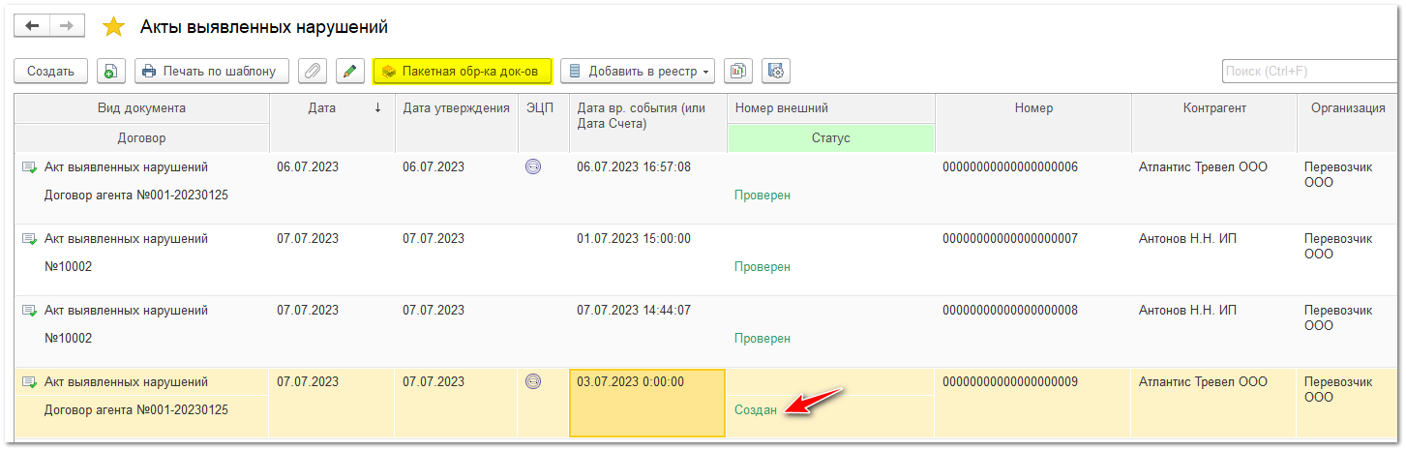Screen dimensions: 1406x451
Task: Click document icon of first row
Action: pyautogui.click(x=29, y=167)
